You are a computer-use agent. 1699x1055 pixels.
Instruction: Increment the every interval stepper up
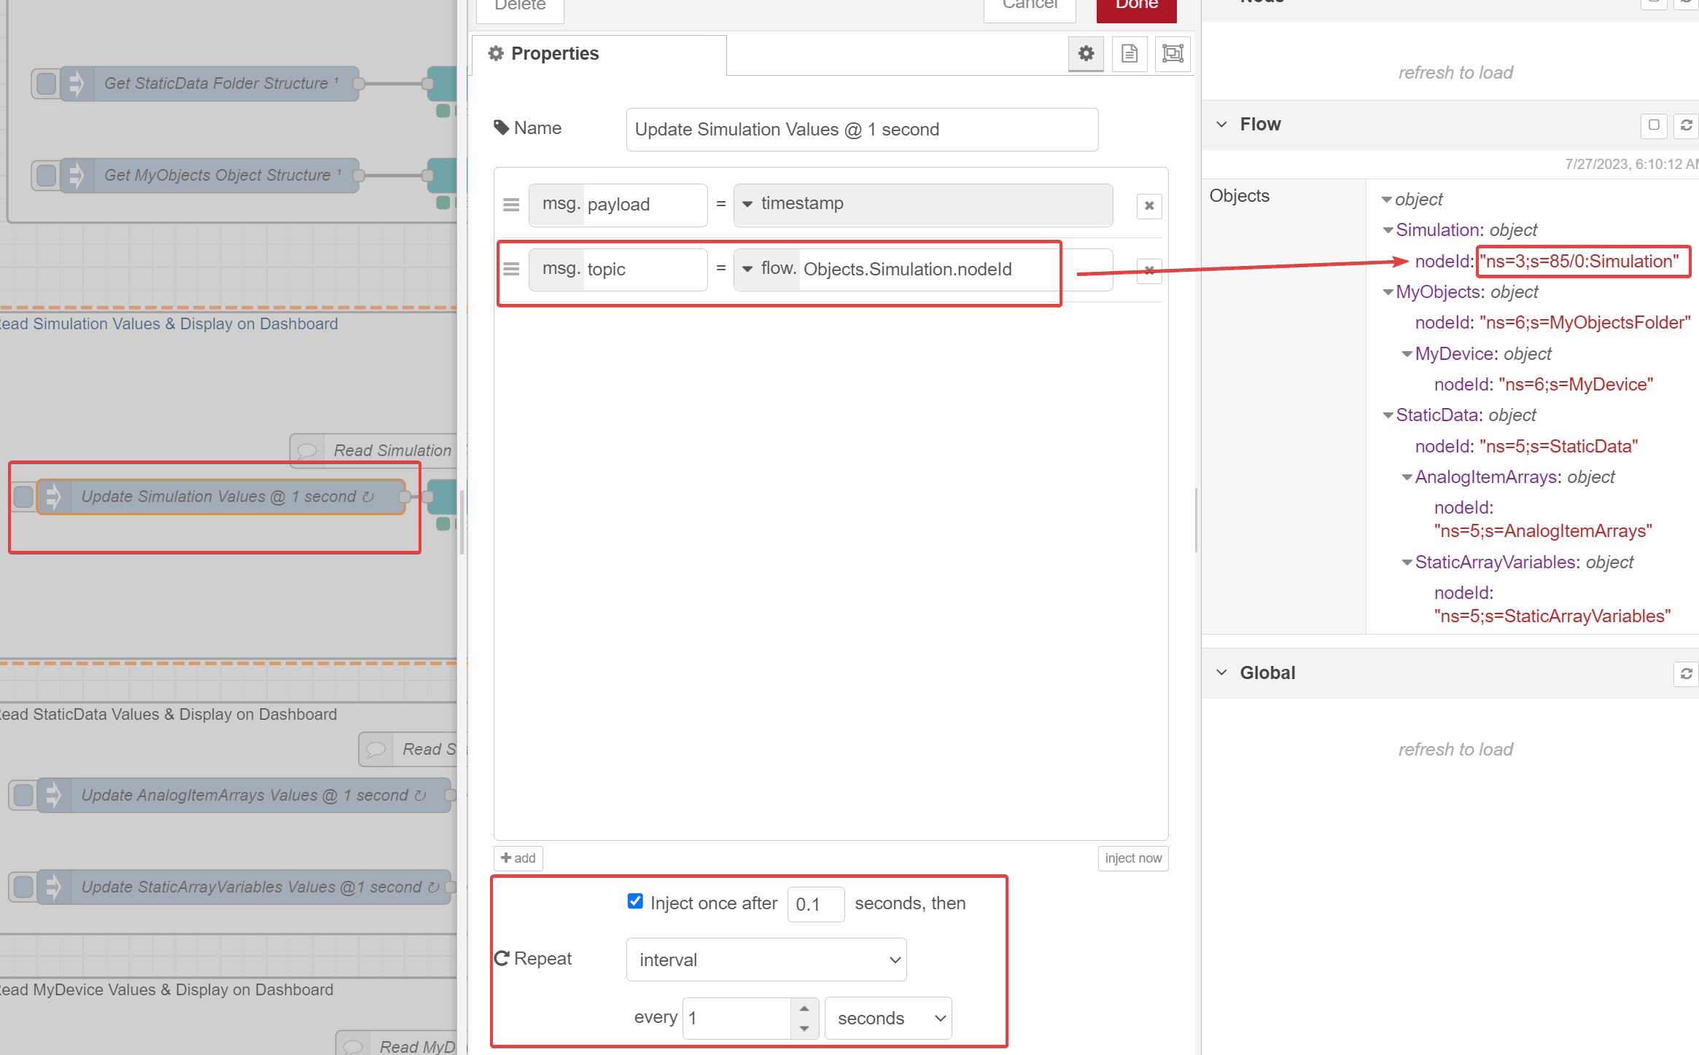click(804, 1009)
